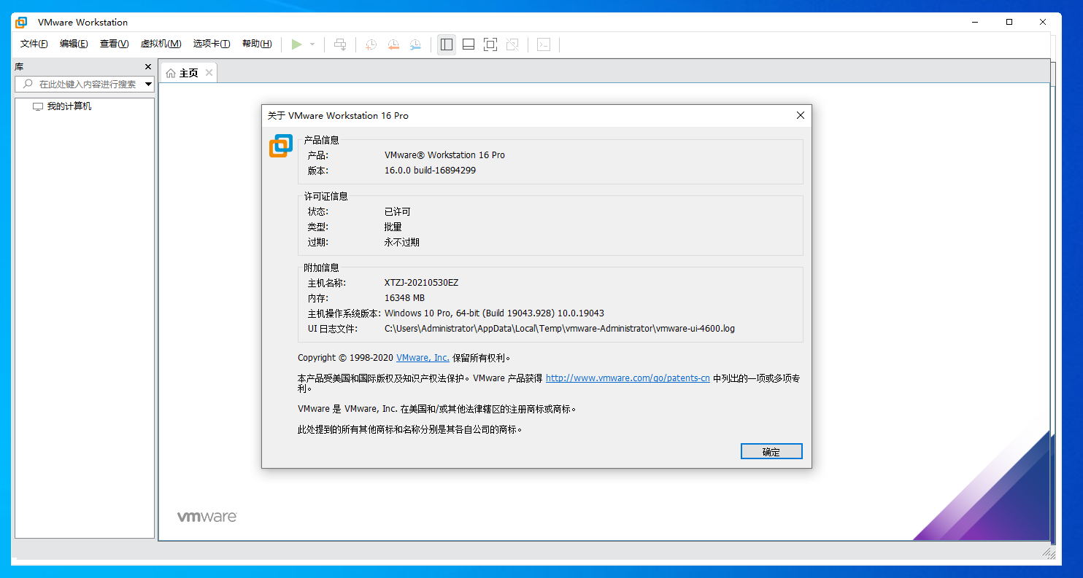Viewport: 1083px width, 578px height.
Task: Click the VMware logo in About dialog
Action: coord(280,146)
